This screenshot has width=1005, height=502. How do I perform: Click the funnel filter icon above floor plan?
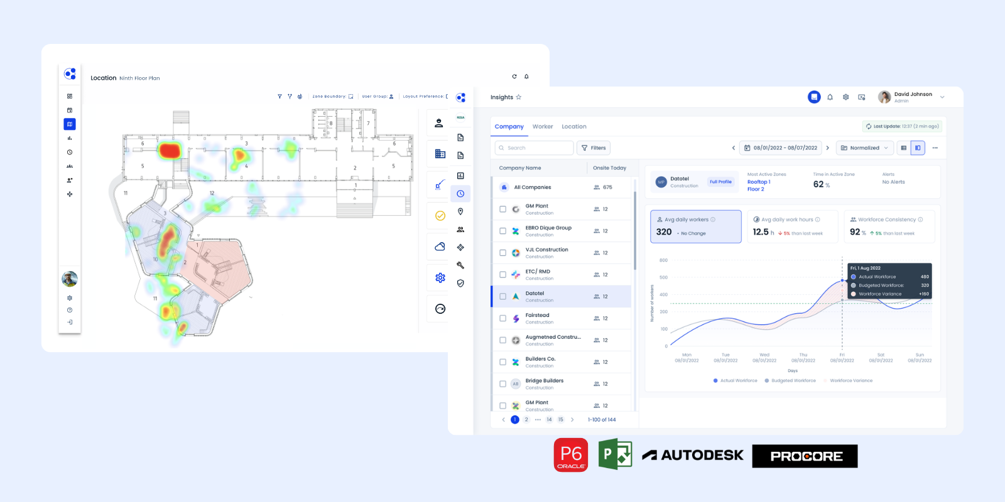(280, 97)
